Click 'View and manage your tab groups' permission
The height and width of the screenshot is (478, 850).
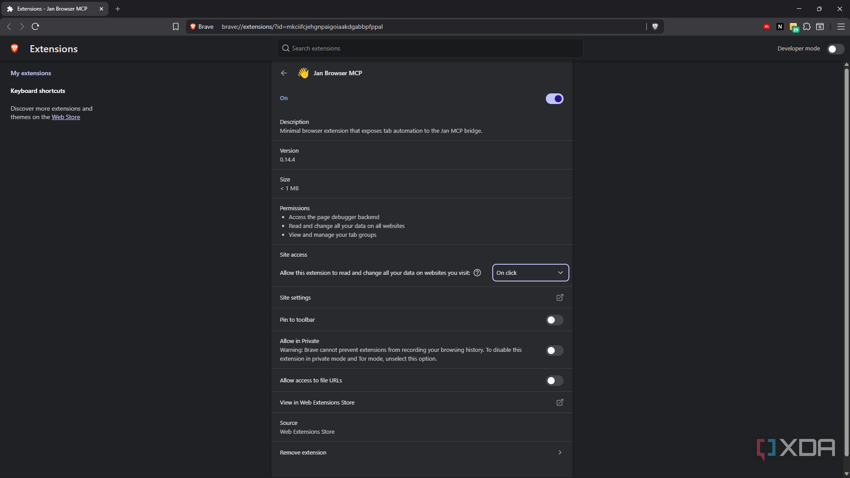[332, 235]
